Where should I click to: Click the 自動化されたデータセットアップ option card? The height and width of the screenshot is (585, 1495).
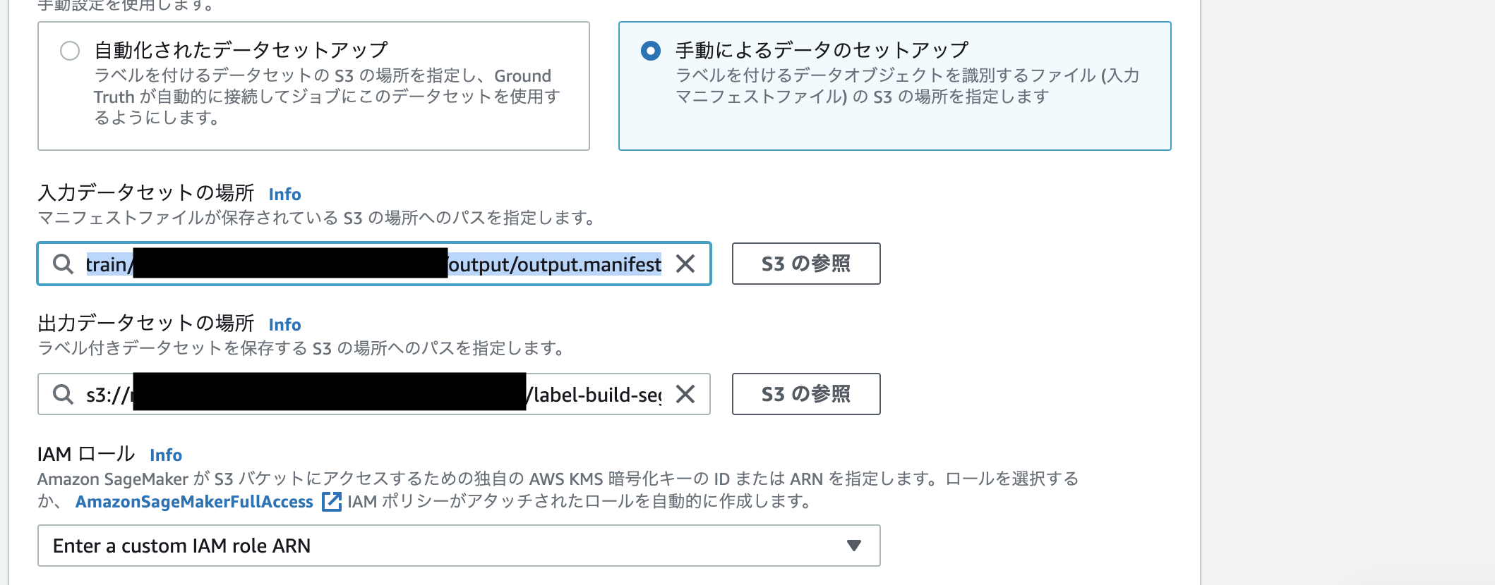(x=313, y=85)
